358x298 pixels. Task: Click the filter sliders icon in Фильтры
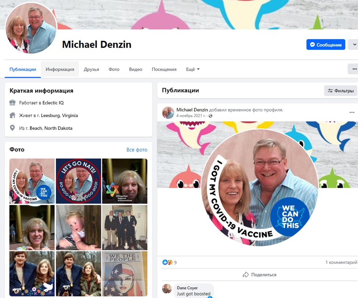(330, 91)
